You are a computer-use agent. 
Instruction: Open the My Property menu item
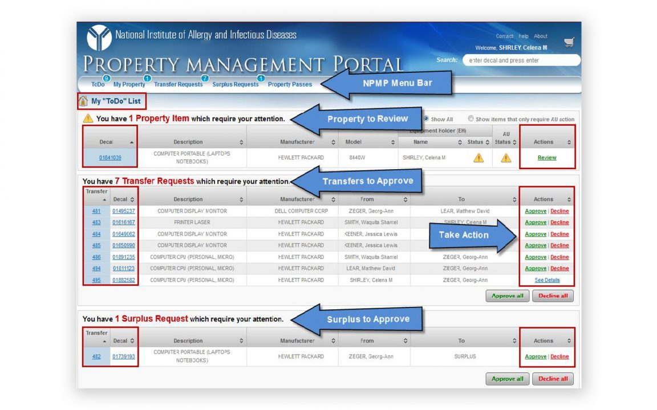tap(129, 85)
